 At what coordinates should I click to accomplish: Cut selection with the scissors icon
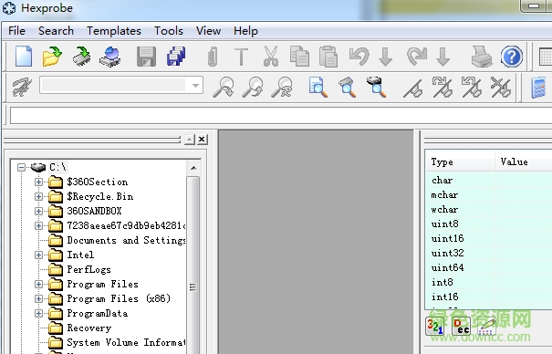tap(271, 57)
